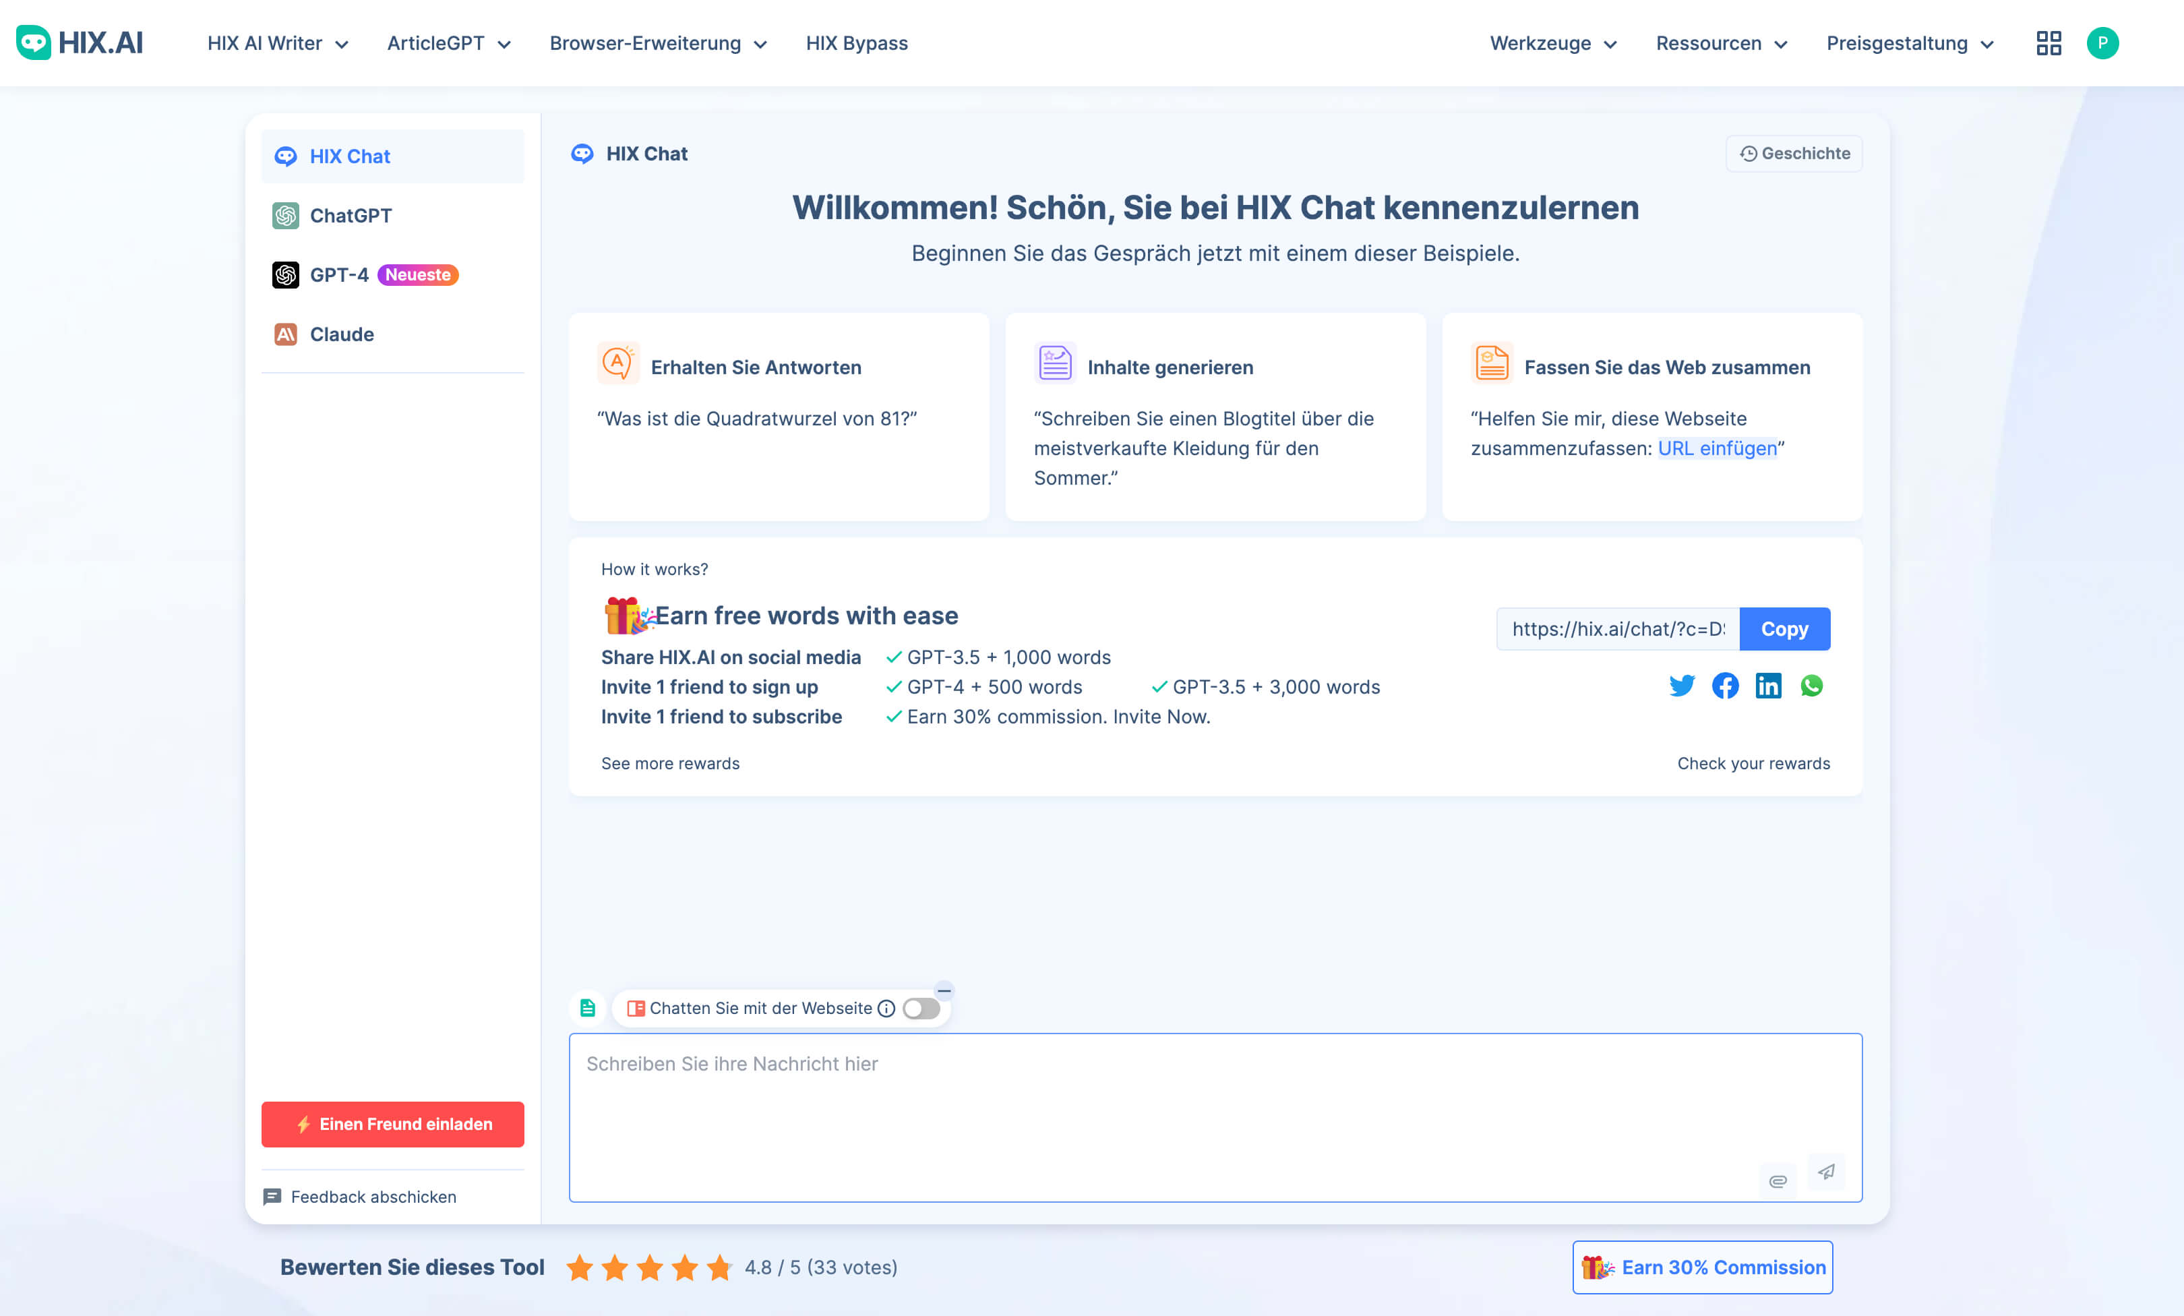Viewport: 2184px width, 1316px height.
Task: Click the Inhalte generieren card icon
Action: (1055, 363)
